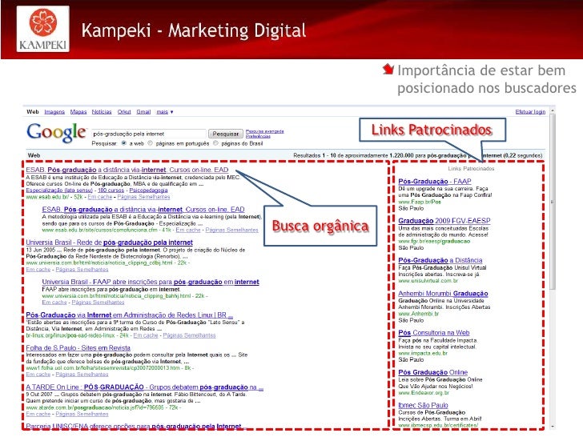Select 'páginas do Brasil' radio option
This screenshot has height=437, width=583.
(x=215, y=143)
